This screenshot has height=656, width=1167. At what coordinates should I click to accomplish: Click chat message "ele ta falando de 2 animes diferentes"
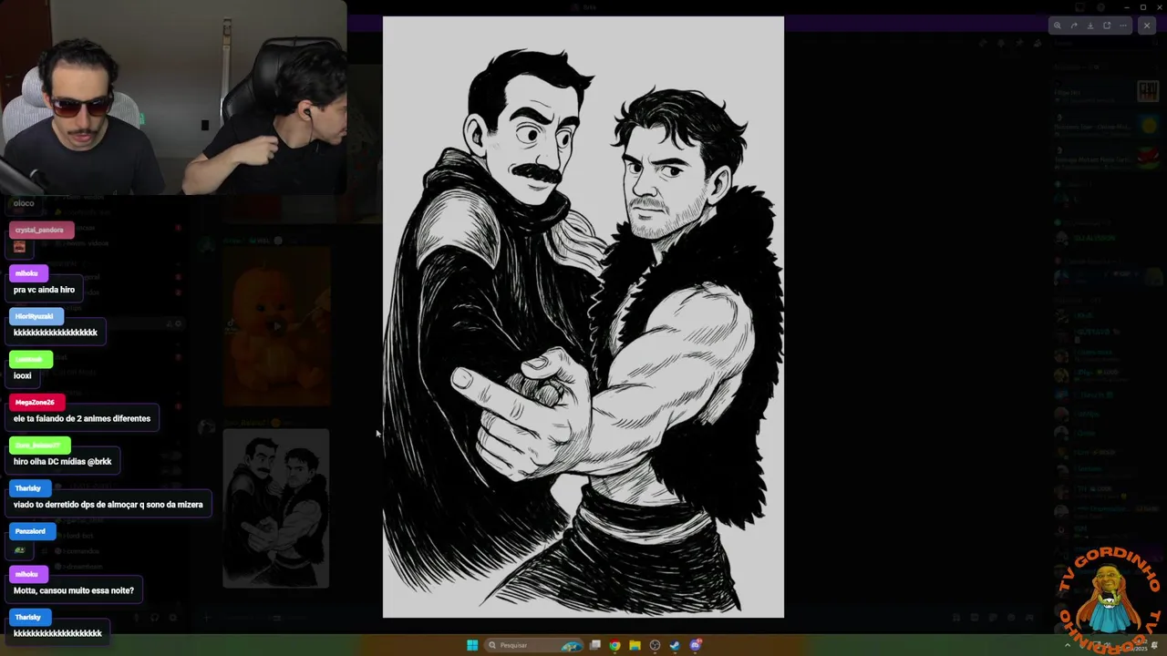coord(82,418)
